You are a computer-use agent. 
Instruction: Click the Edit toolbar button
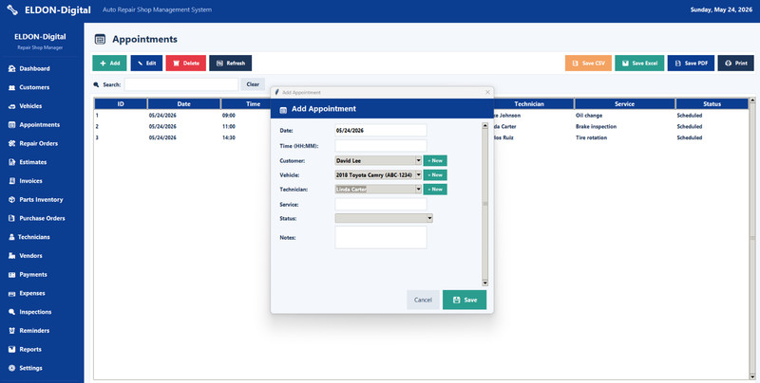[146, 63]
